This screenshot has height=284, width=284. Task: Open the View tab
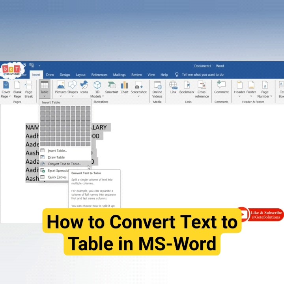coord(151,75)
